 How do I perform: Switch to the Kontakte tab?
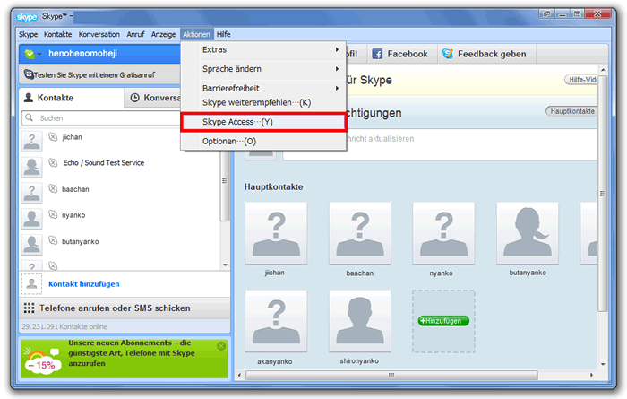tap(71, 98)
